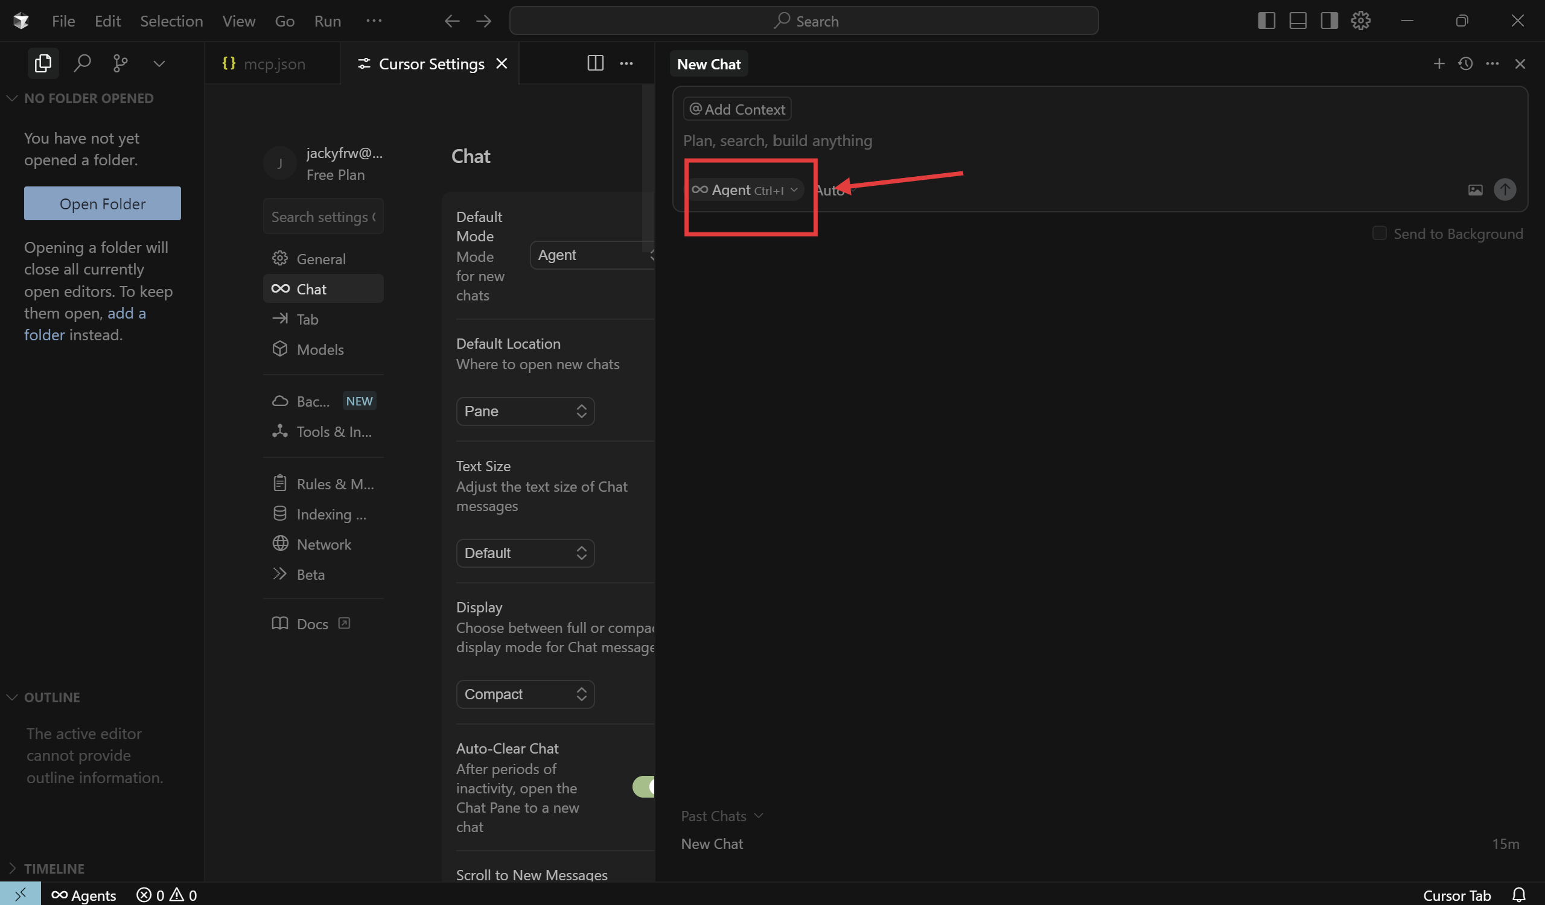Open the Explorer view icon
Viewport: 1545px width, 905px height.
click(43, 63)
